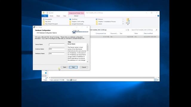
Task: Click the Pictures destination icon in ribbon
Action: 97,19
